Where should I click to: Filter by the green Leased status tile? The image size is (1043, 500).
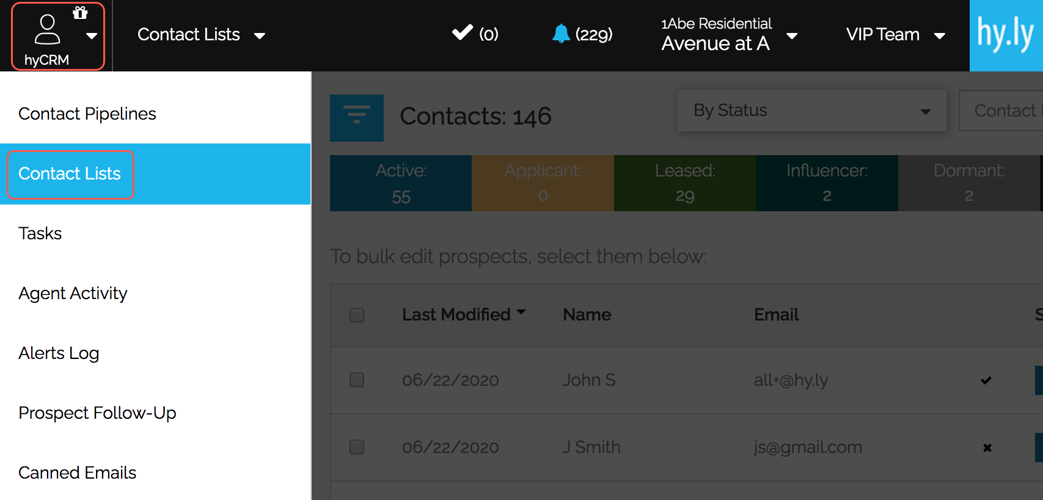coord(685,183)
